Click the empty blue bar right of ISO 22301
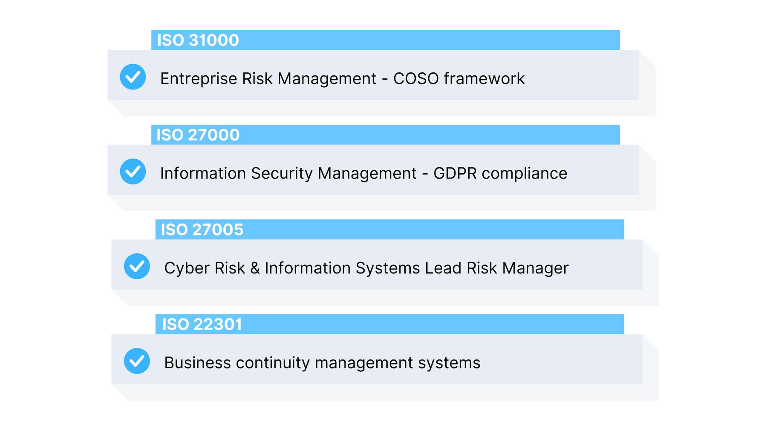 430,325
